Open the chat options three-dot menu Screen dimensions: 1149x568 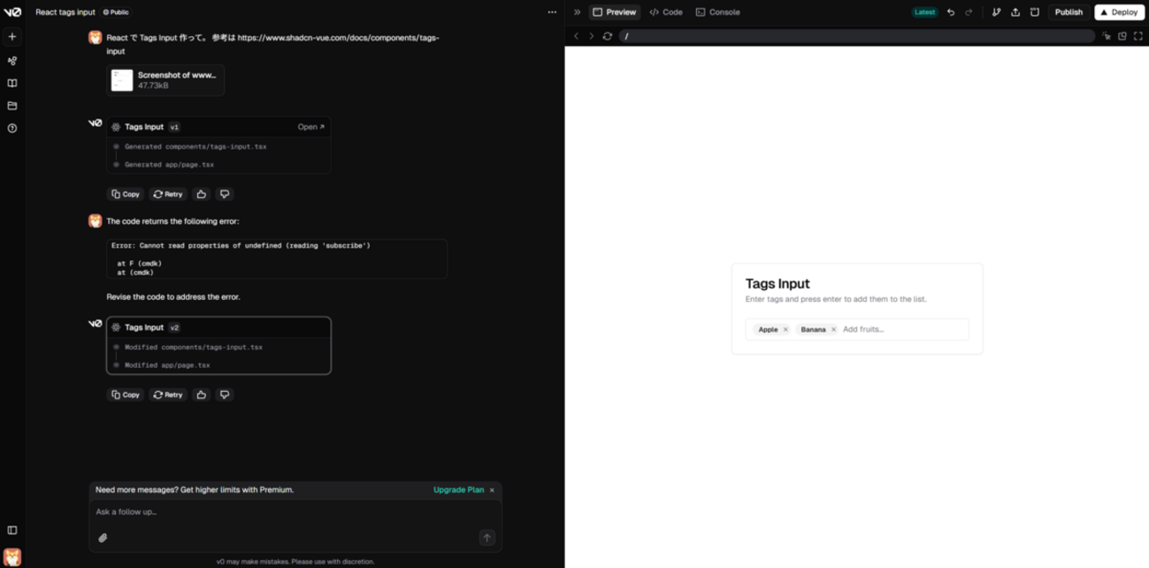(x=552, y=12)
